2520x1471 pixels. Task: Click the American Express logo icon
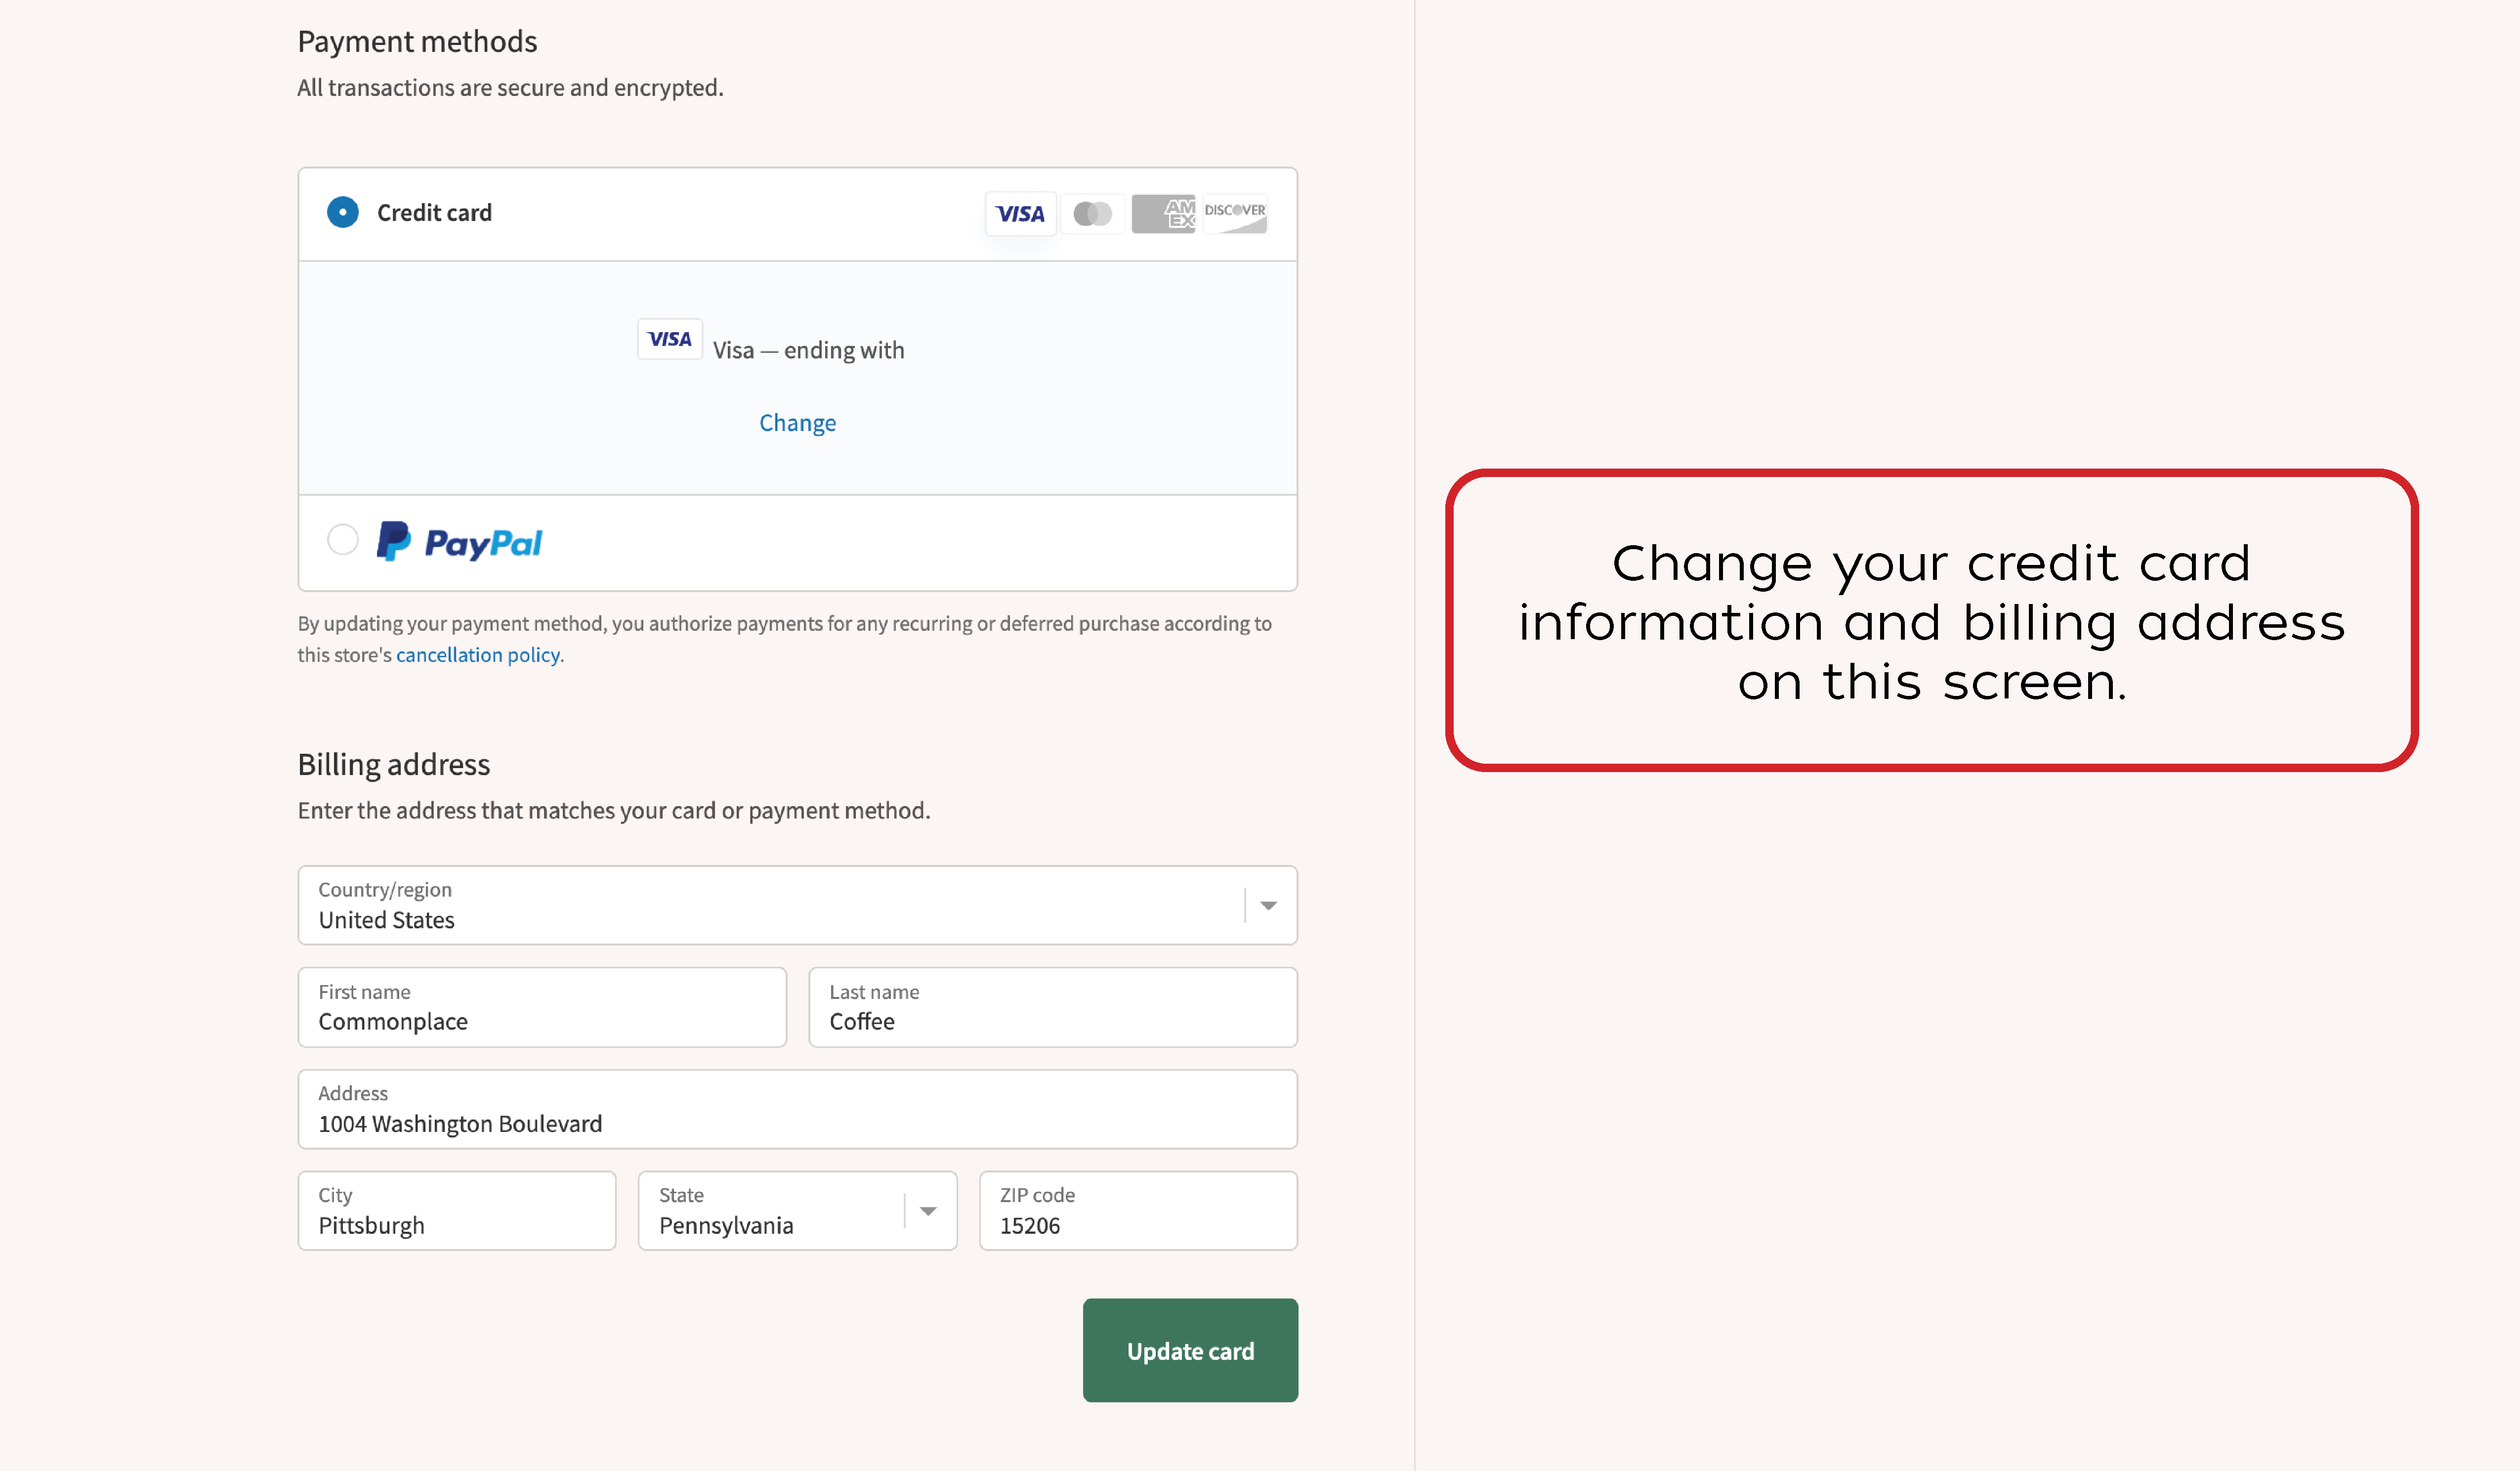point(1163,213)
